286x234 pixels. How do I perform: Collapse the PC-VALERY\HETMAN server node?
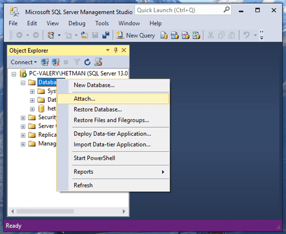[14, 74]
